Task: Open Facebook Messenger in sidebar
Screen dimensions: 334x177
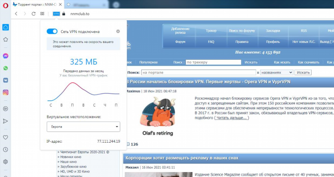Action: point(5,56)
